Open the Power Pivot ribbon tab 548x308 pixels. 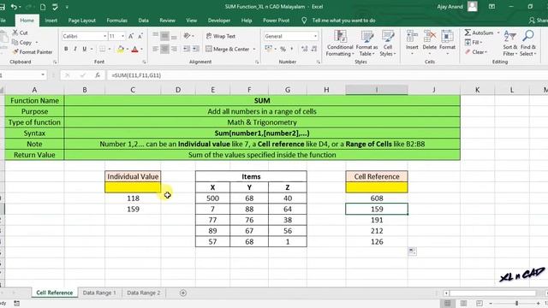pos(276,21)
